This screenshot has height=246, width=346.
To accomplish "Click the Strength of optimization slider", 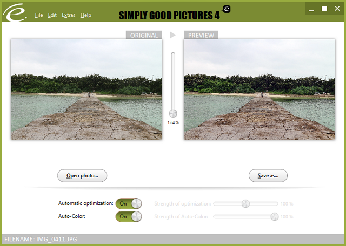I will [246, 203].
